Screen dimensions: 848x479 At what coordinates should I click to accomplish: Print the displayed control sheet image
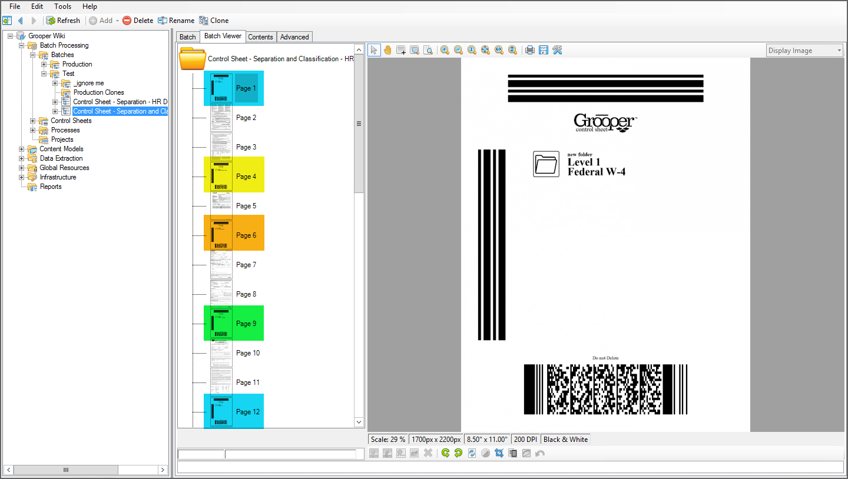(x=530, y=50)
